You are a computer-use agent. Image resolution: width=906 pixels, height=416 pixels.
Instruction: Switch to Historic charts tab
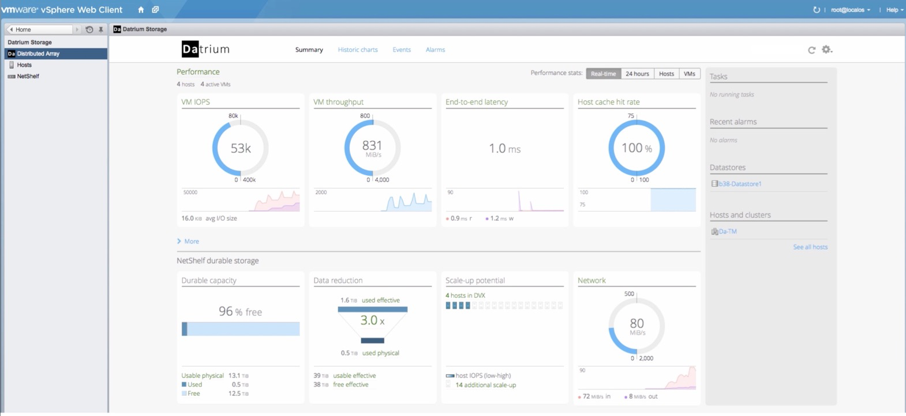pos(358,50)
